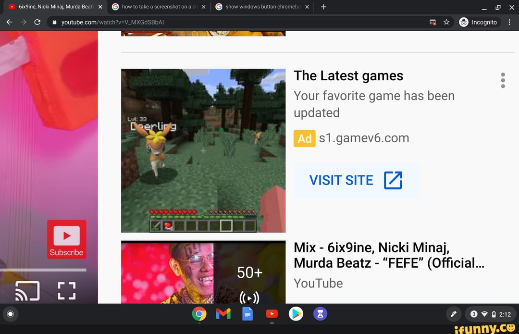Go back to the previous page
The height and width of the screenshot is (334, 519).
pyautogui.click(x=9, y=22)
